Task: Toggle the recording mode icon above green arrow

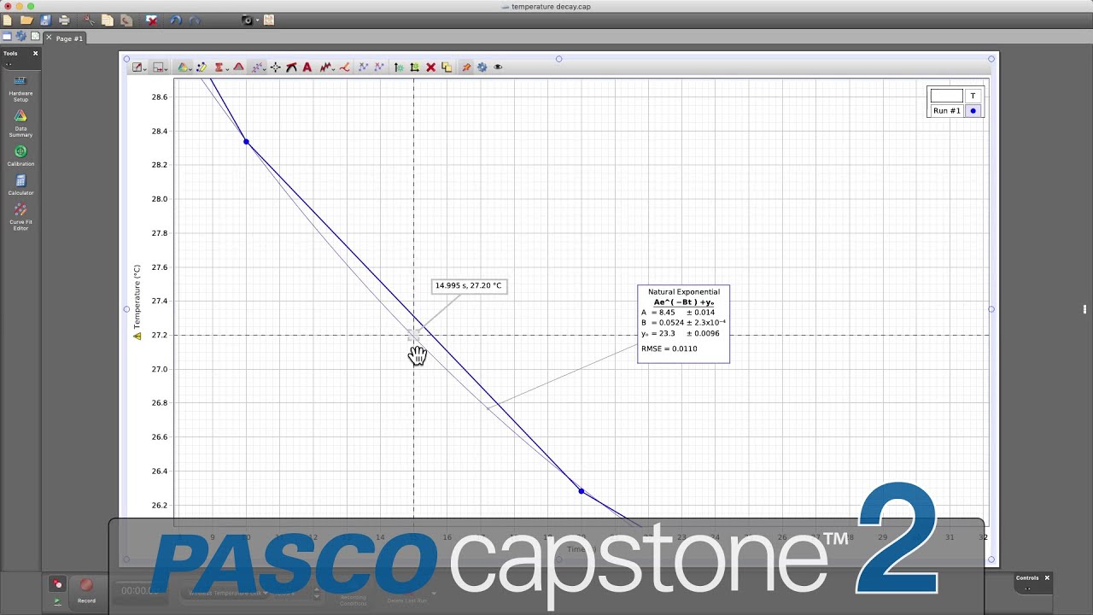Action: pyautogui.click(x=57, y=584)
